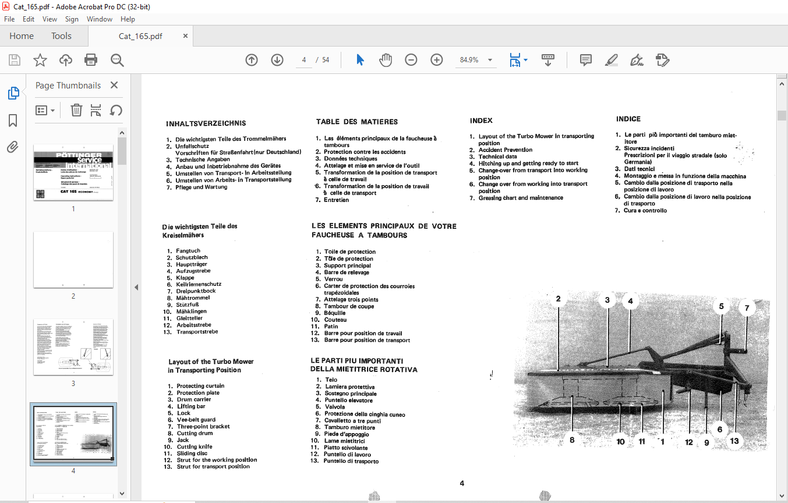The height and width of the screenshot is (503, 788).
Task: Click thumbnails panel scroll up arrow
Action: (x=122, y=133)
